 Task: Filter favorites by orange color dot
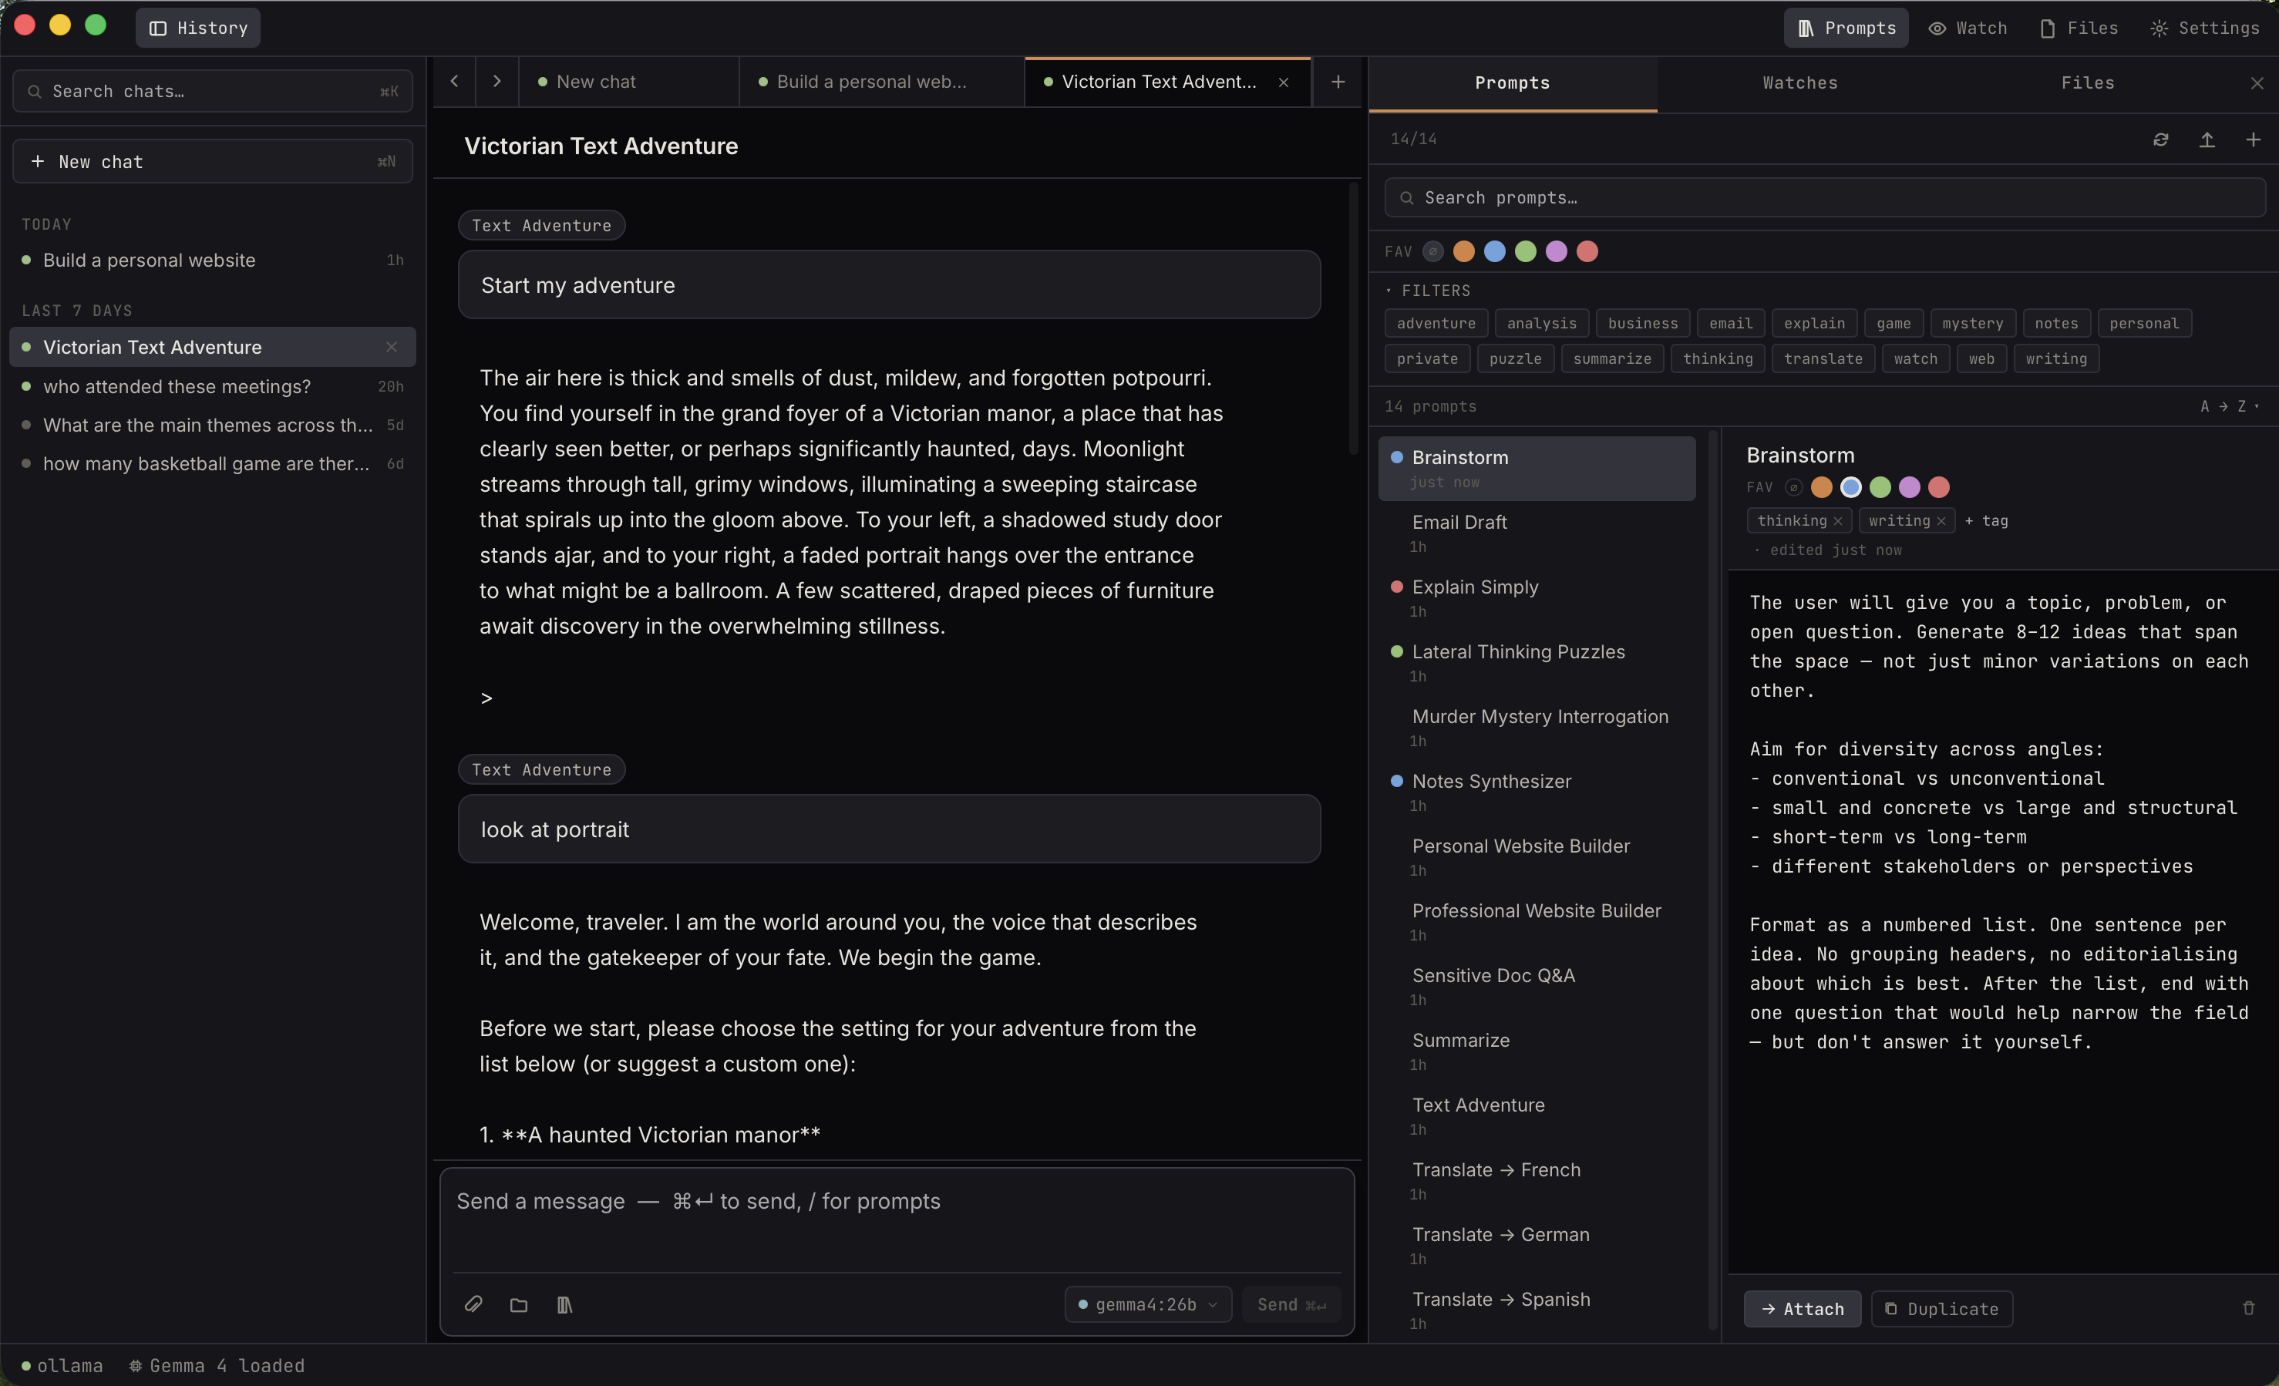1463,251
